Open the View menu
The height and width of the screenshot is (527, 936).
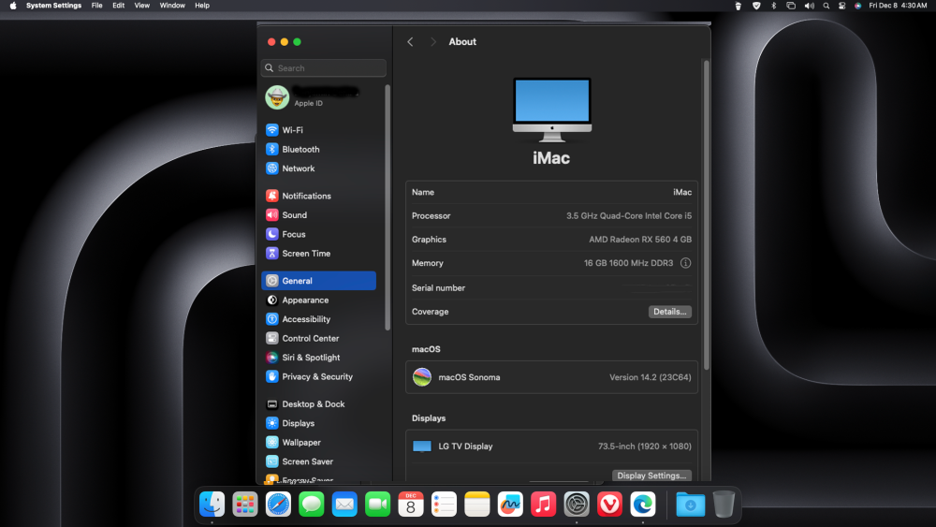[x=142, y=6]
